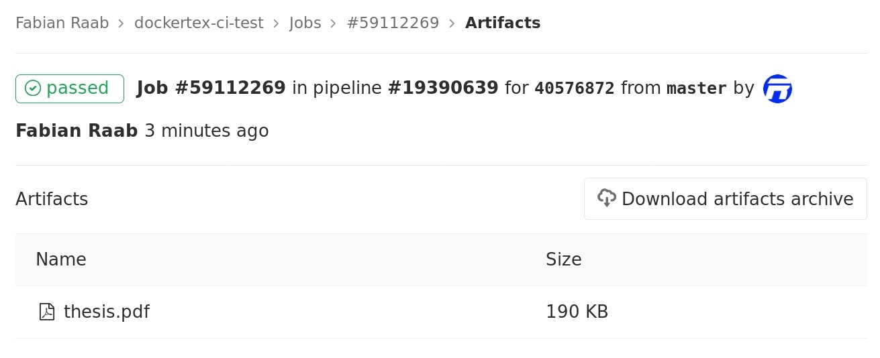The height and width of the screenshot is (358, 880).
Task: Click the 190 KB size cell
Action: pos(577,312)
